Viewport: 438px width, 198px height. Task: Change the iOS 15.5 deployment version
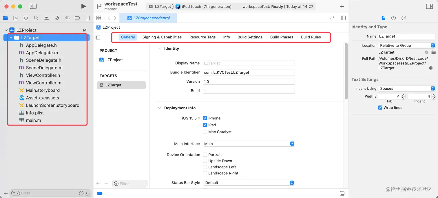tap(191, 118)
